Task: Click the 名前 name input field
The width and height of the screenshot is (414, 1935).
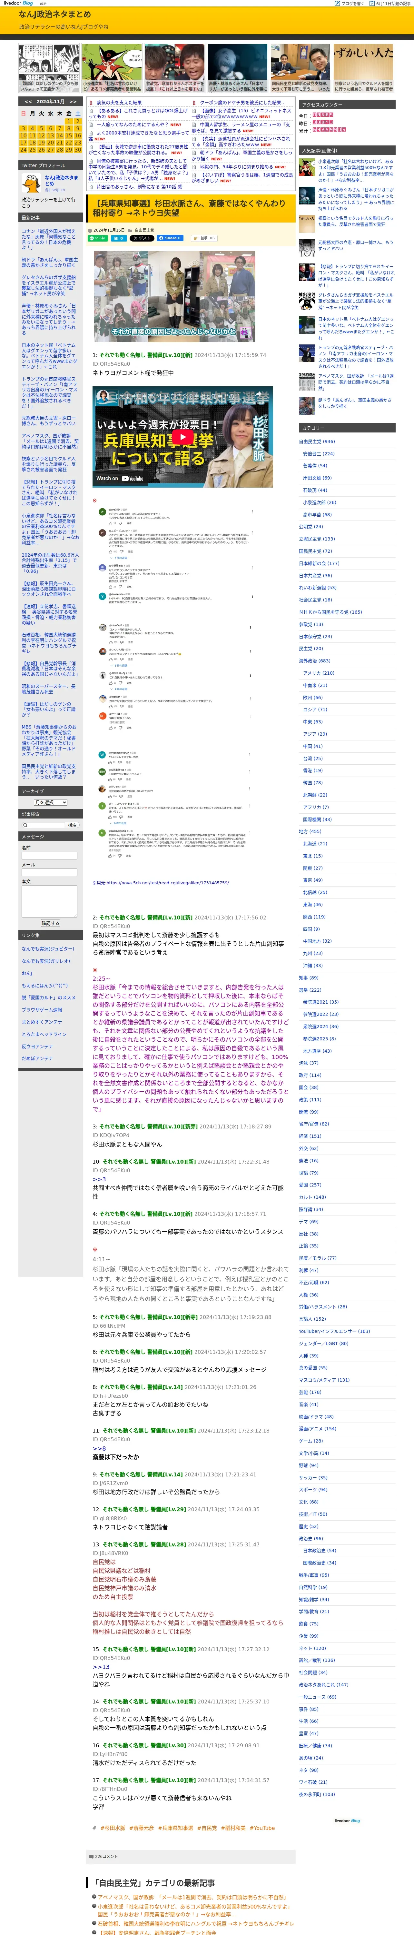Action: pos(50,856)
